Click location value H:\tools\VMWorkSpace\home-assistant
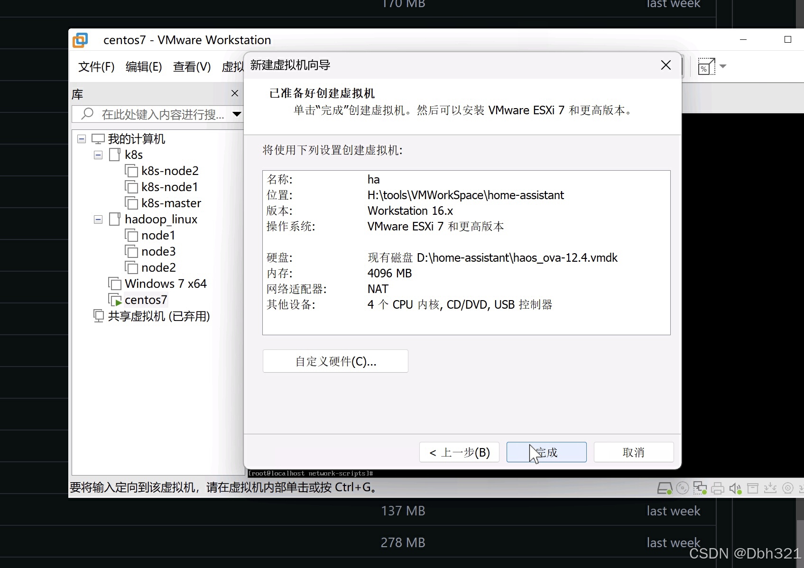This screenshot has width=804, height=568. 466,195
